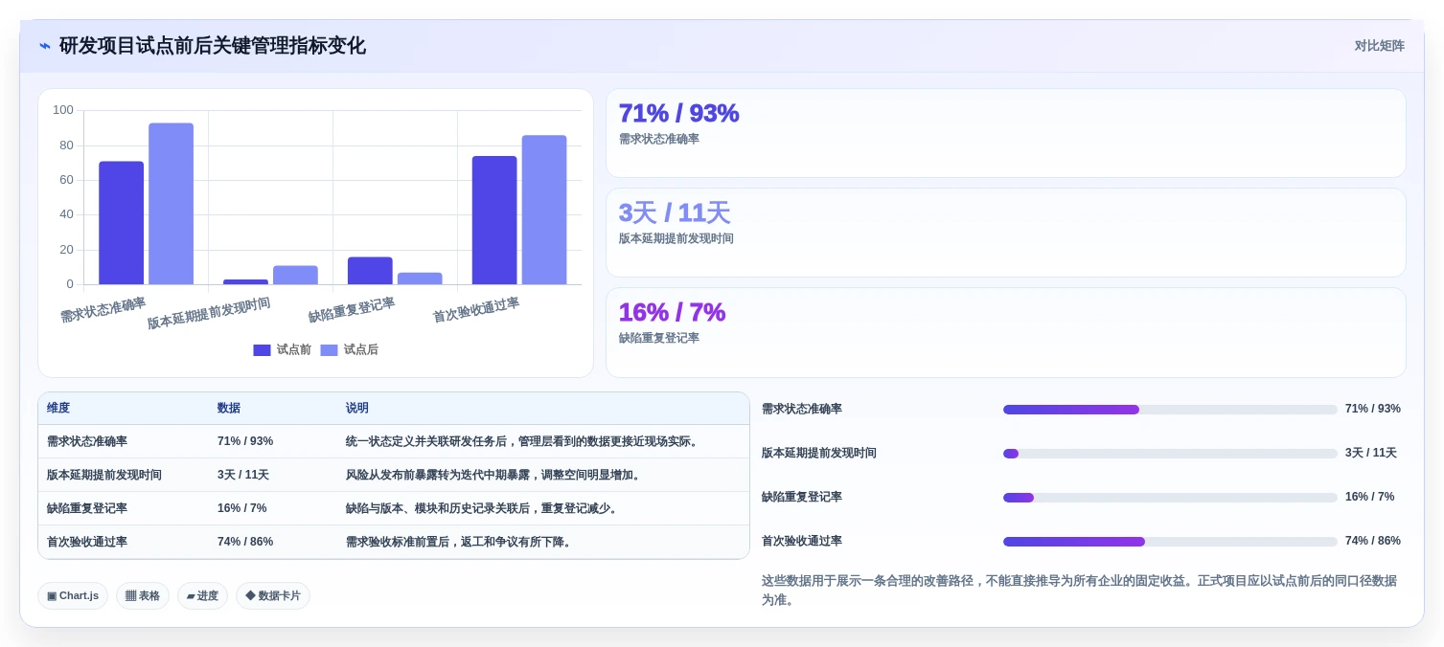
Task: Click table cell 3天 / 11天
Action: [243, 475]
